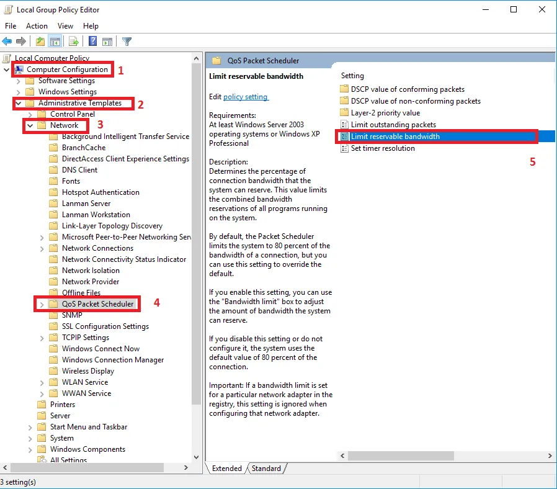Select the Set timer resolution setting

382,148
